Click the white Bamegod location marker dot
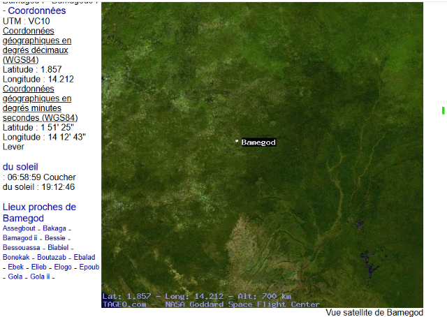Screen dimensions: 447x317 pos(237,141)
